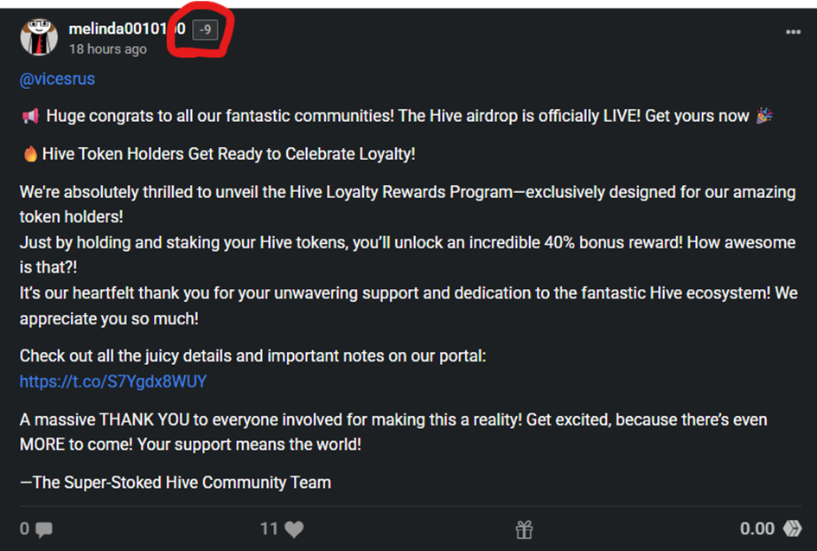Image resolution: width=817 pixels, height=551 pixels.
Task: Click the "Hive Loyalty Rewards Program" paragraph
Action: 406,192
